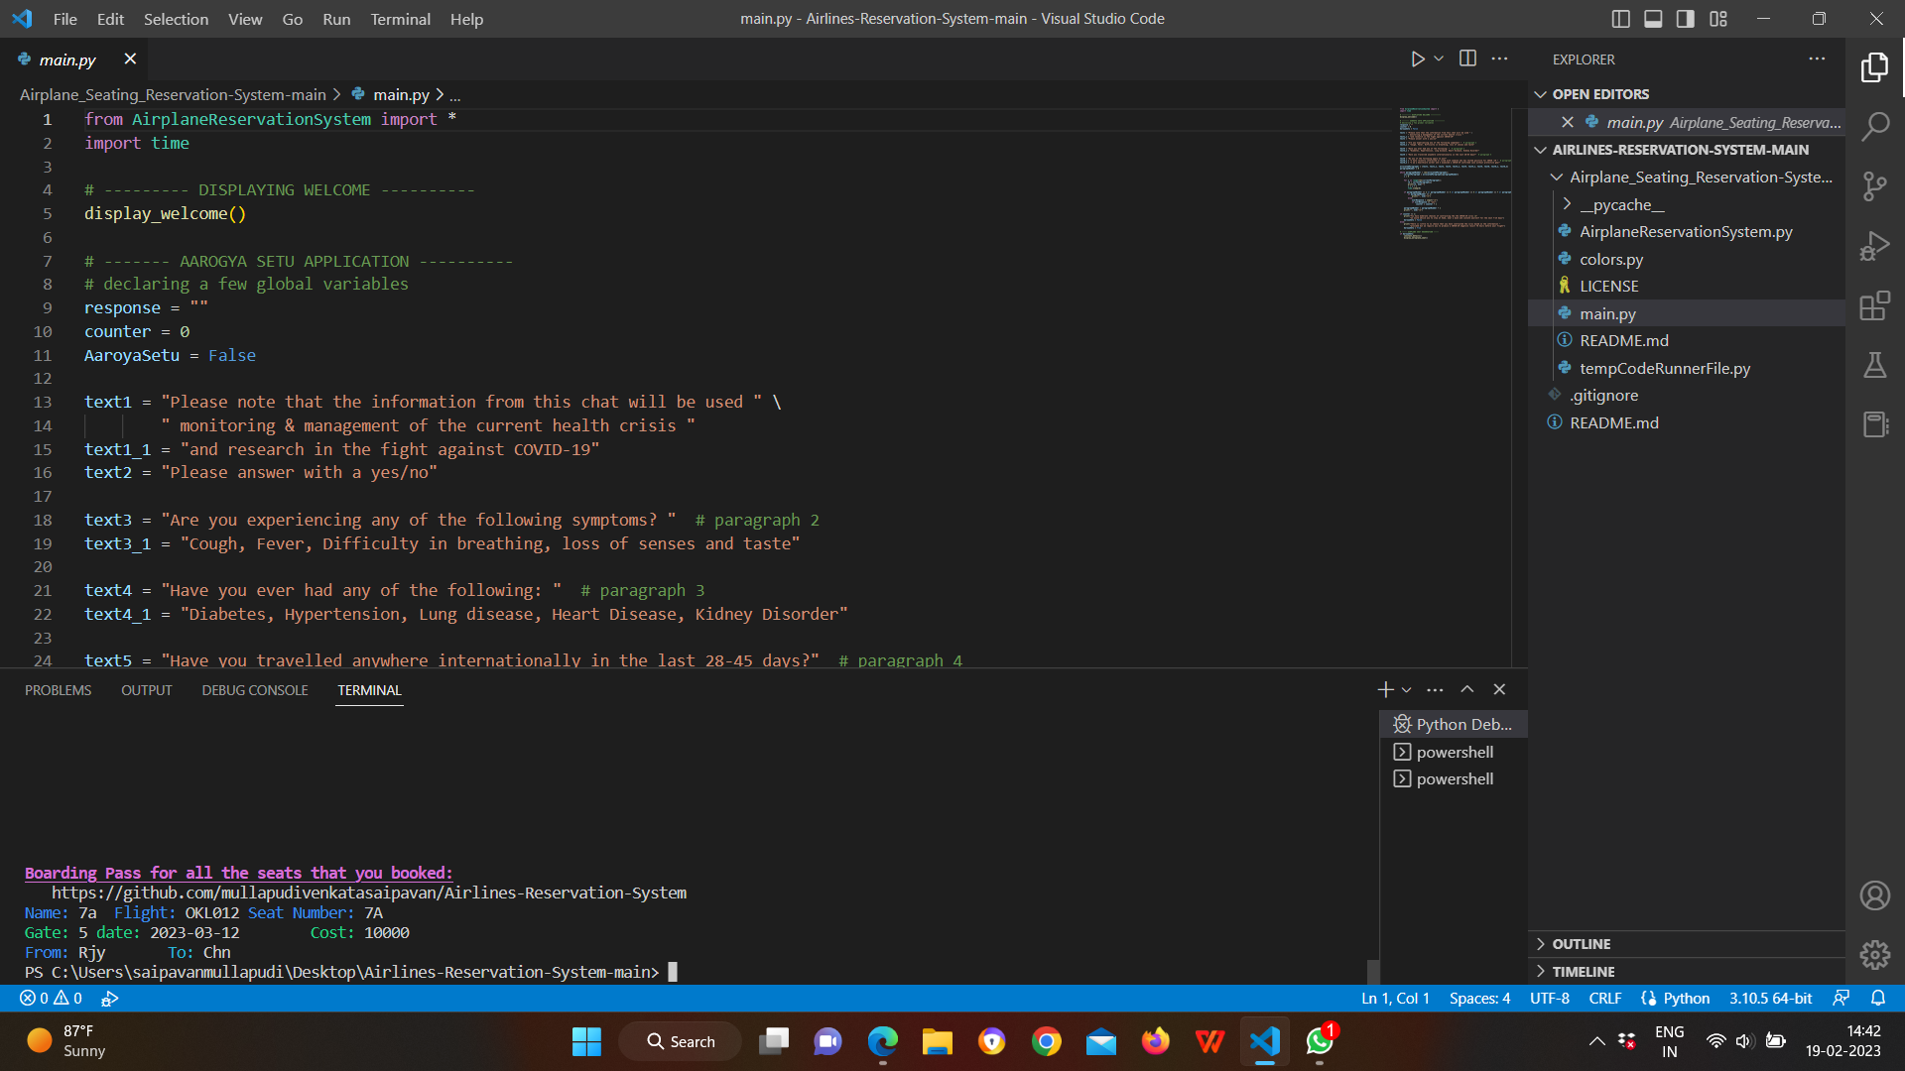This screenshot has height=1071, width=1905.
Task: Switch to the DEBUG CONSOLE tab
Action: click(x=255, y=690)
